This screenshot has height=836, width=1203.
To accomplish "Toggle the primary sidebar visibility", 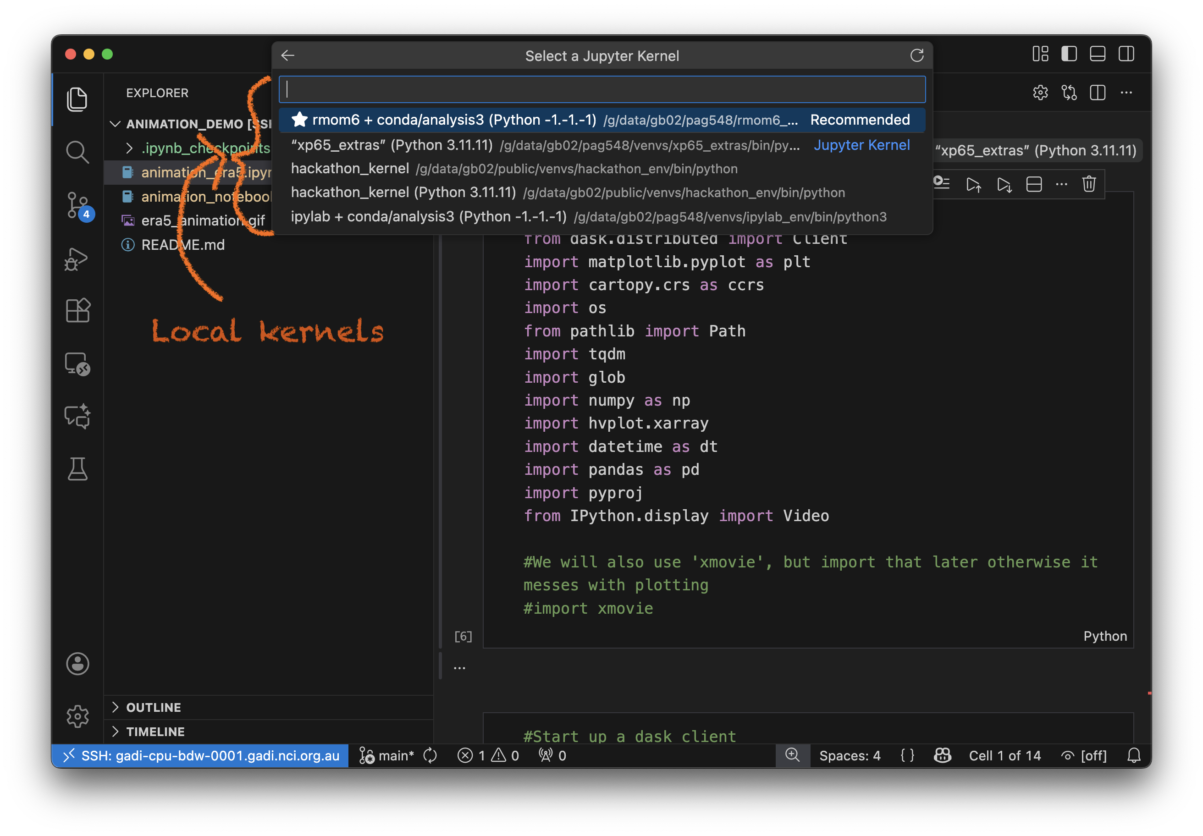I will pos(1069,54).
